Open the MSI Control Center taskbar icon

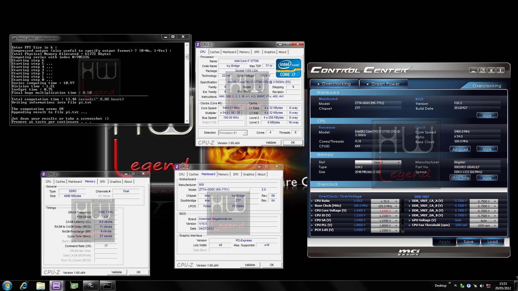[91, 286]
